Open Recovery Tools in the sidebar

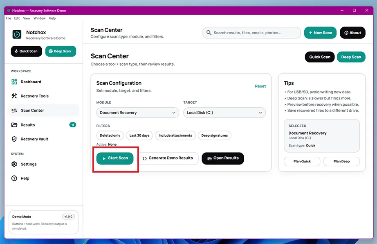[x=43, y=96]
